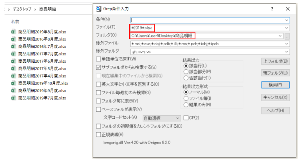Click the question mark help icon in title bar

(272, 9)
